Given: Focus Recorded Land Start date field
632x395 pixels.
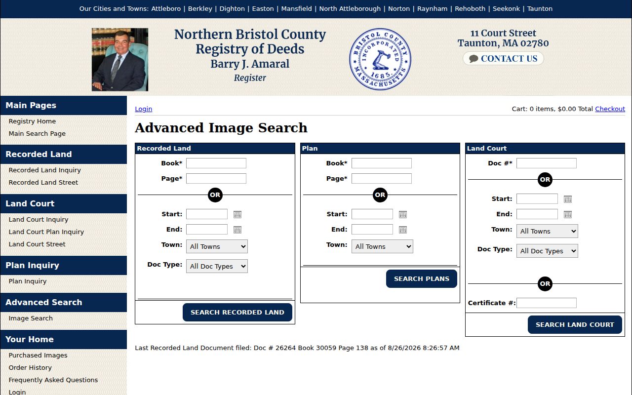Looking at the screenshot, I should click(x=207, y=214).
